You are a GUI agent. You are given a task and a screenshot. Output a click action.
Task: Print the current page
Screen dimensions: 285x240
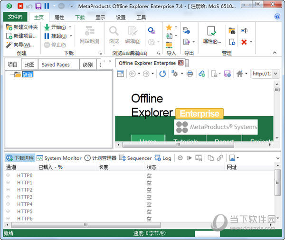point(190,74)
